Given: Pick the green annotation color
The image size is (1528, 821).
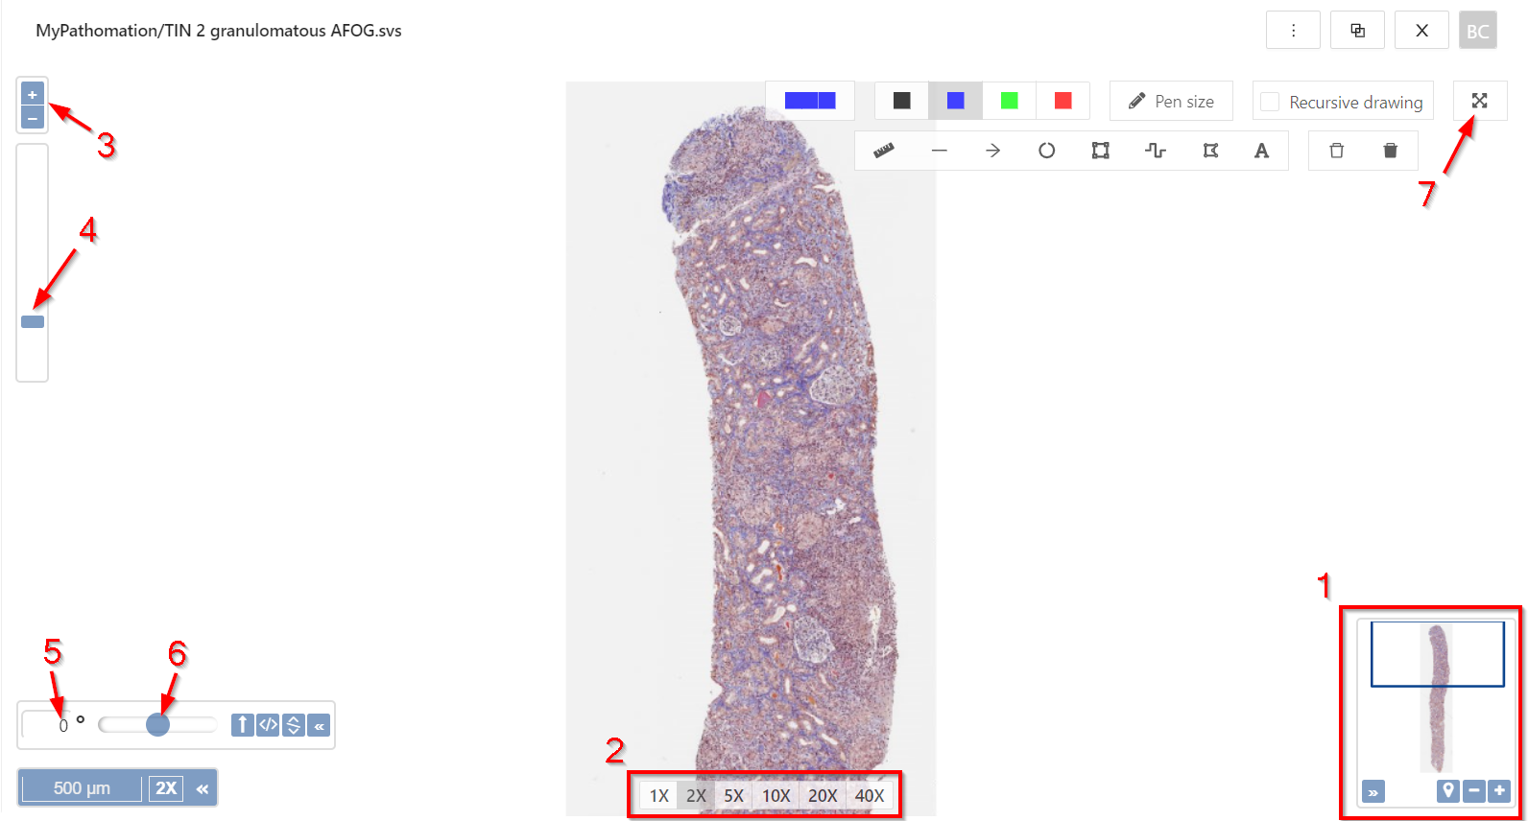Looking at the screenshot, I should (x=1009, y=101).
